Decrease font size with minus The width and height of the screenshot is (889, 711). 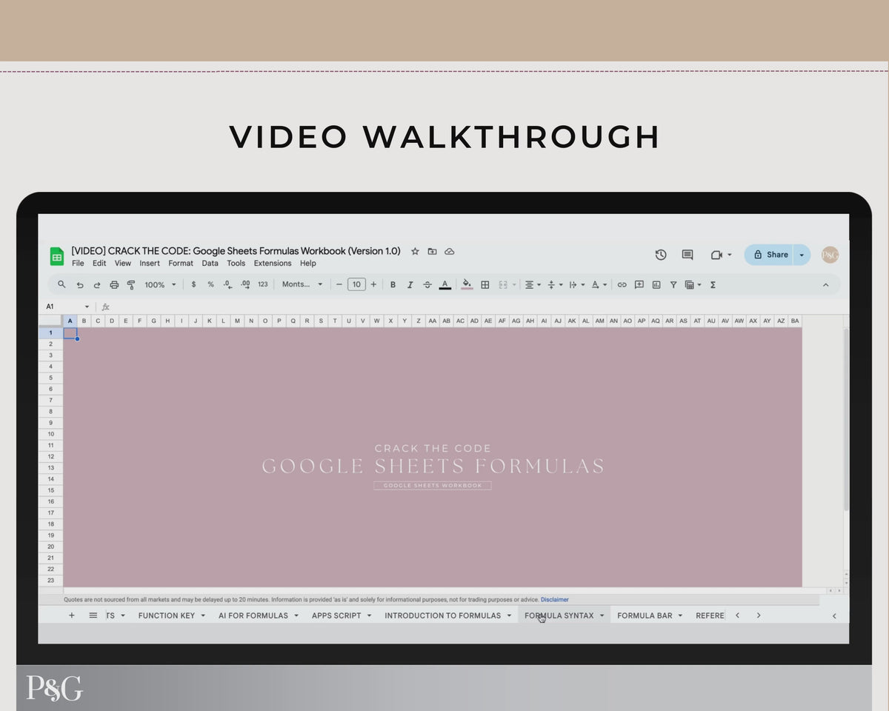pyautogui.click(x=339, y=284)
